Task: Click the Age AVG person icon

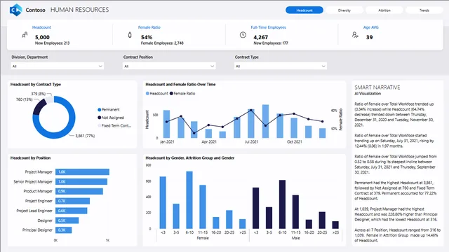Action: pos(355,35)
